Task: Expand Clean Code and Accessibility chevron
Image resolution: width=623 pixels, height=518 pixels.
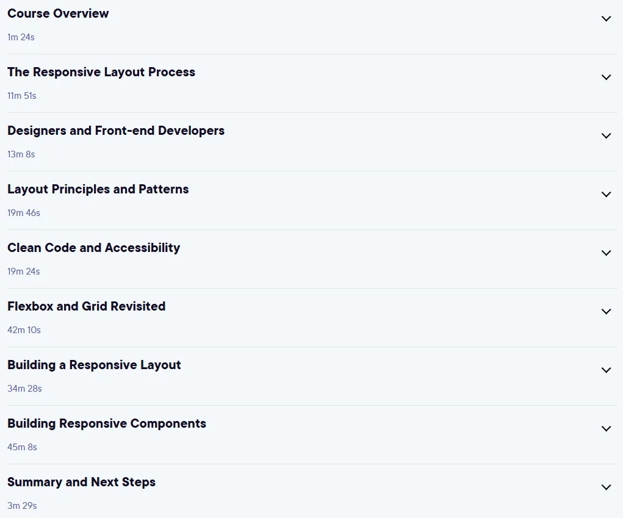Action: coord(606,253)
